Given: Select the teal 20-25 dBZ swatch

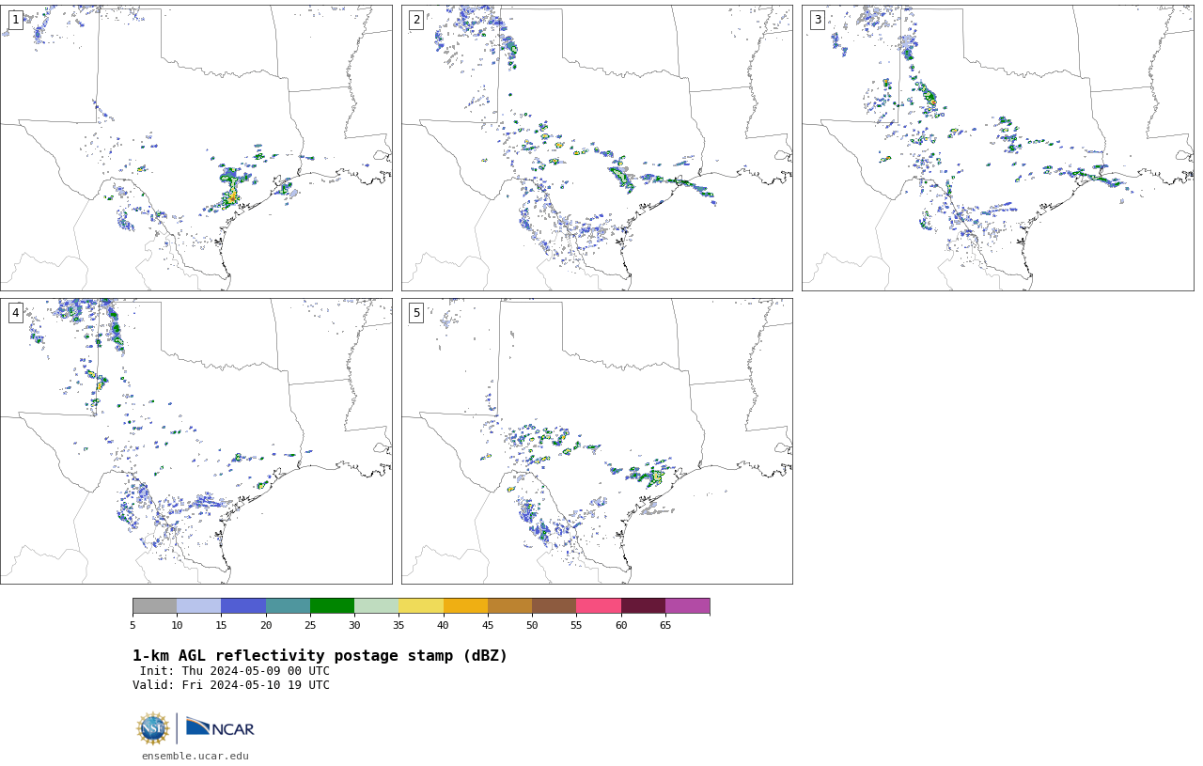Looking at the screenshot, I should (x=288, y=605).
